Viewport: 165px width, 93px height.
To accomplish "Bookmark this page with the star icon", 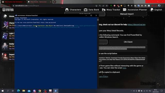I will point(107,6).
